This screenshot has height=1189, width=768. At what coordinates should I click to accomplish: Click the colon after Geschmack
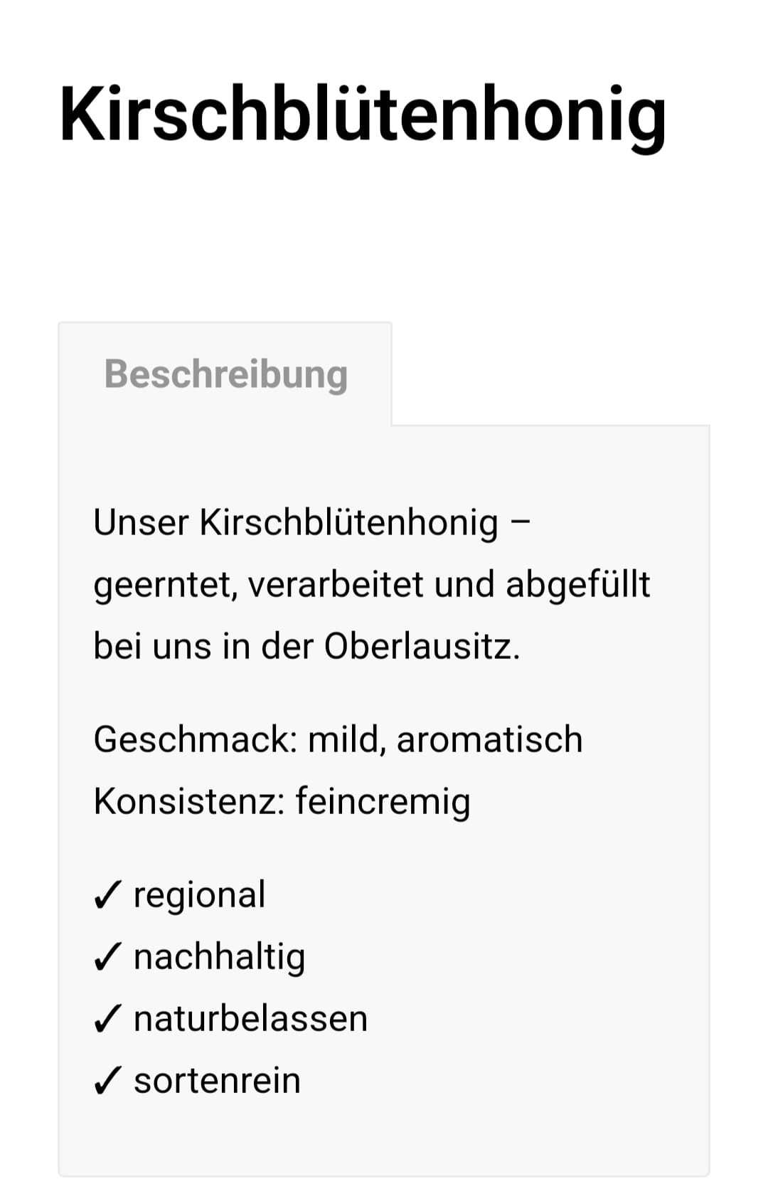coord(292,740)
